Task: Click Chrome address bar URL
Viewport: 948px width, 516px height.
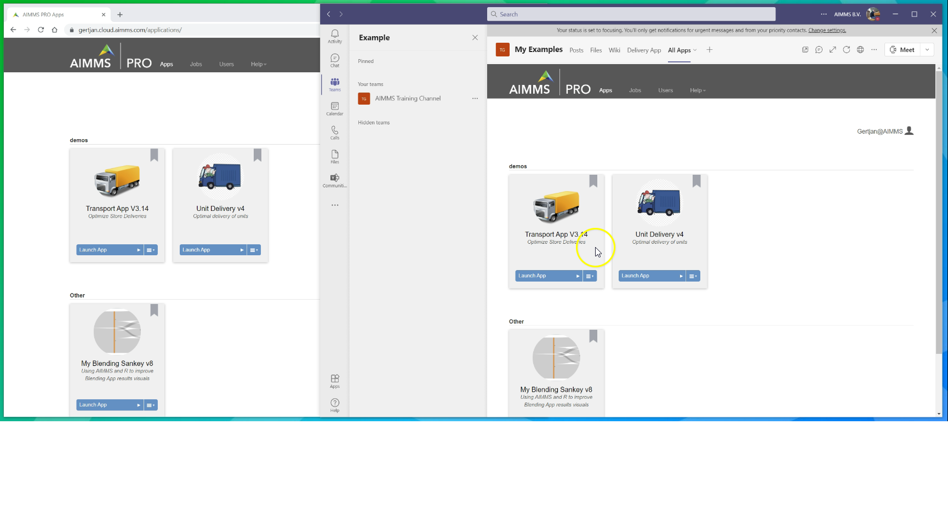Action: [130, 30]
